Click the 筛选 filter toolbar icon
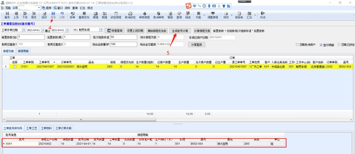This screenshot has width=355, height=154. [x=188, y=15]
